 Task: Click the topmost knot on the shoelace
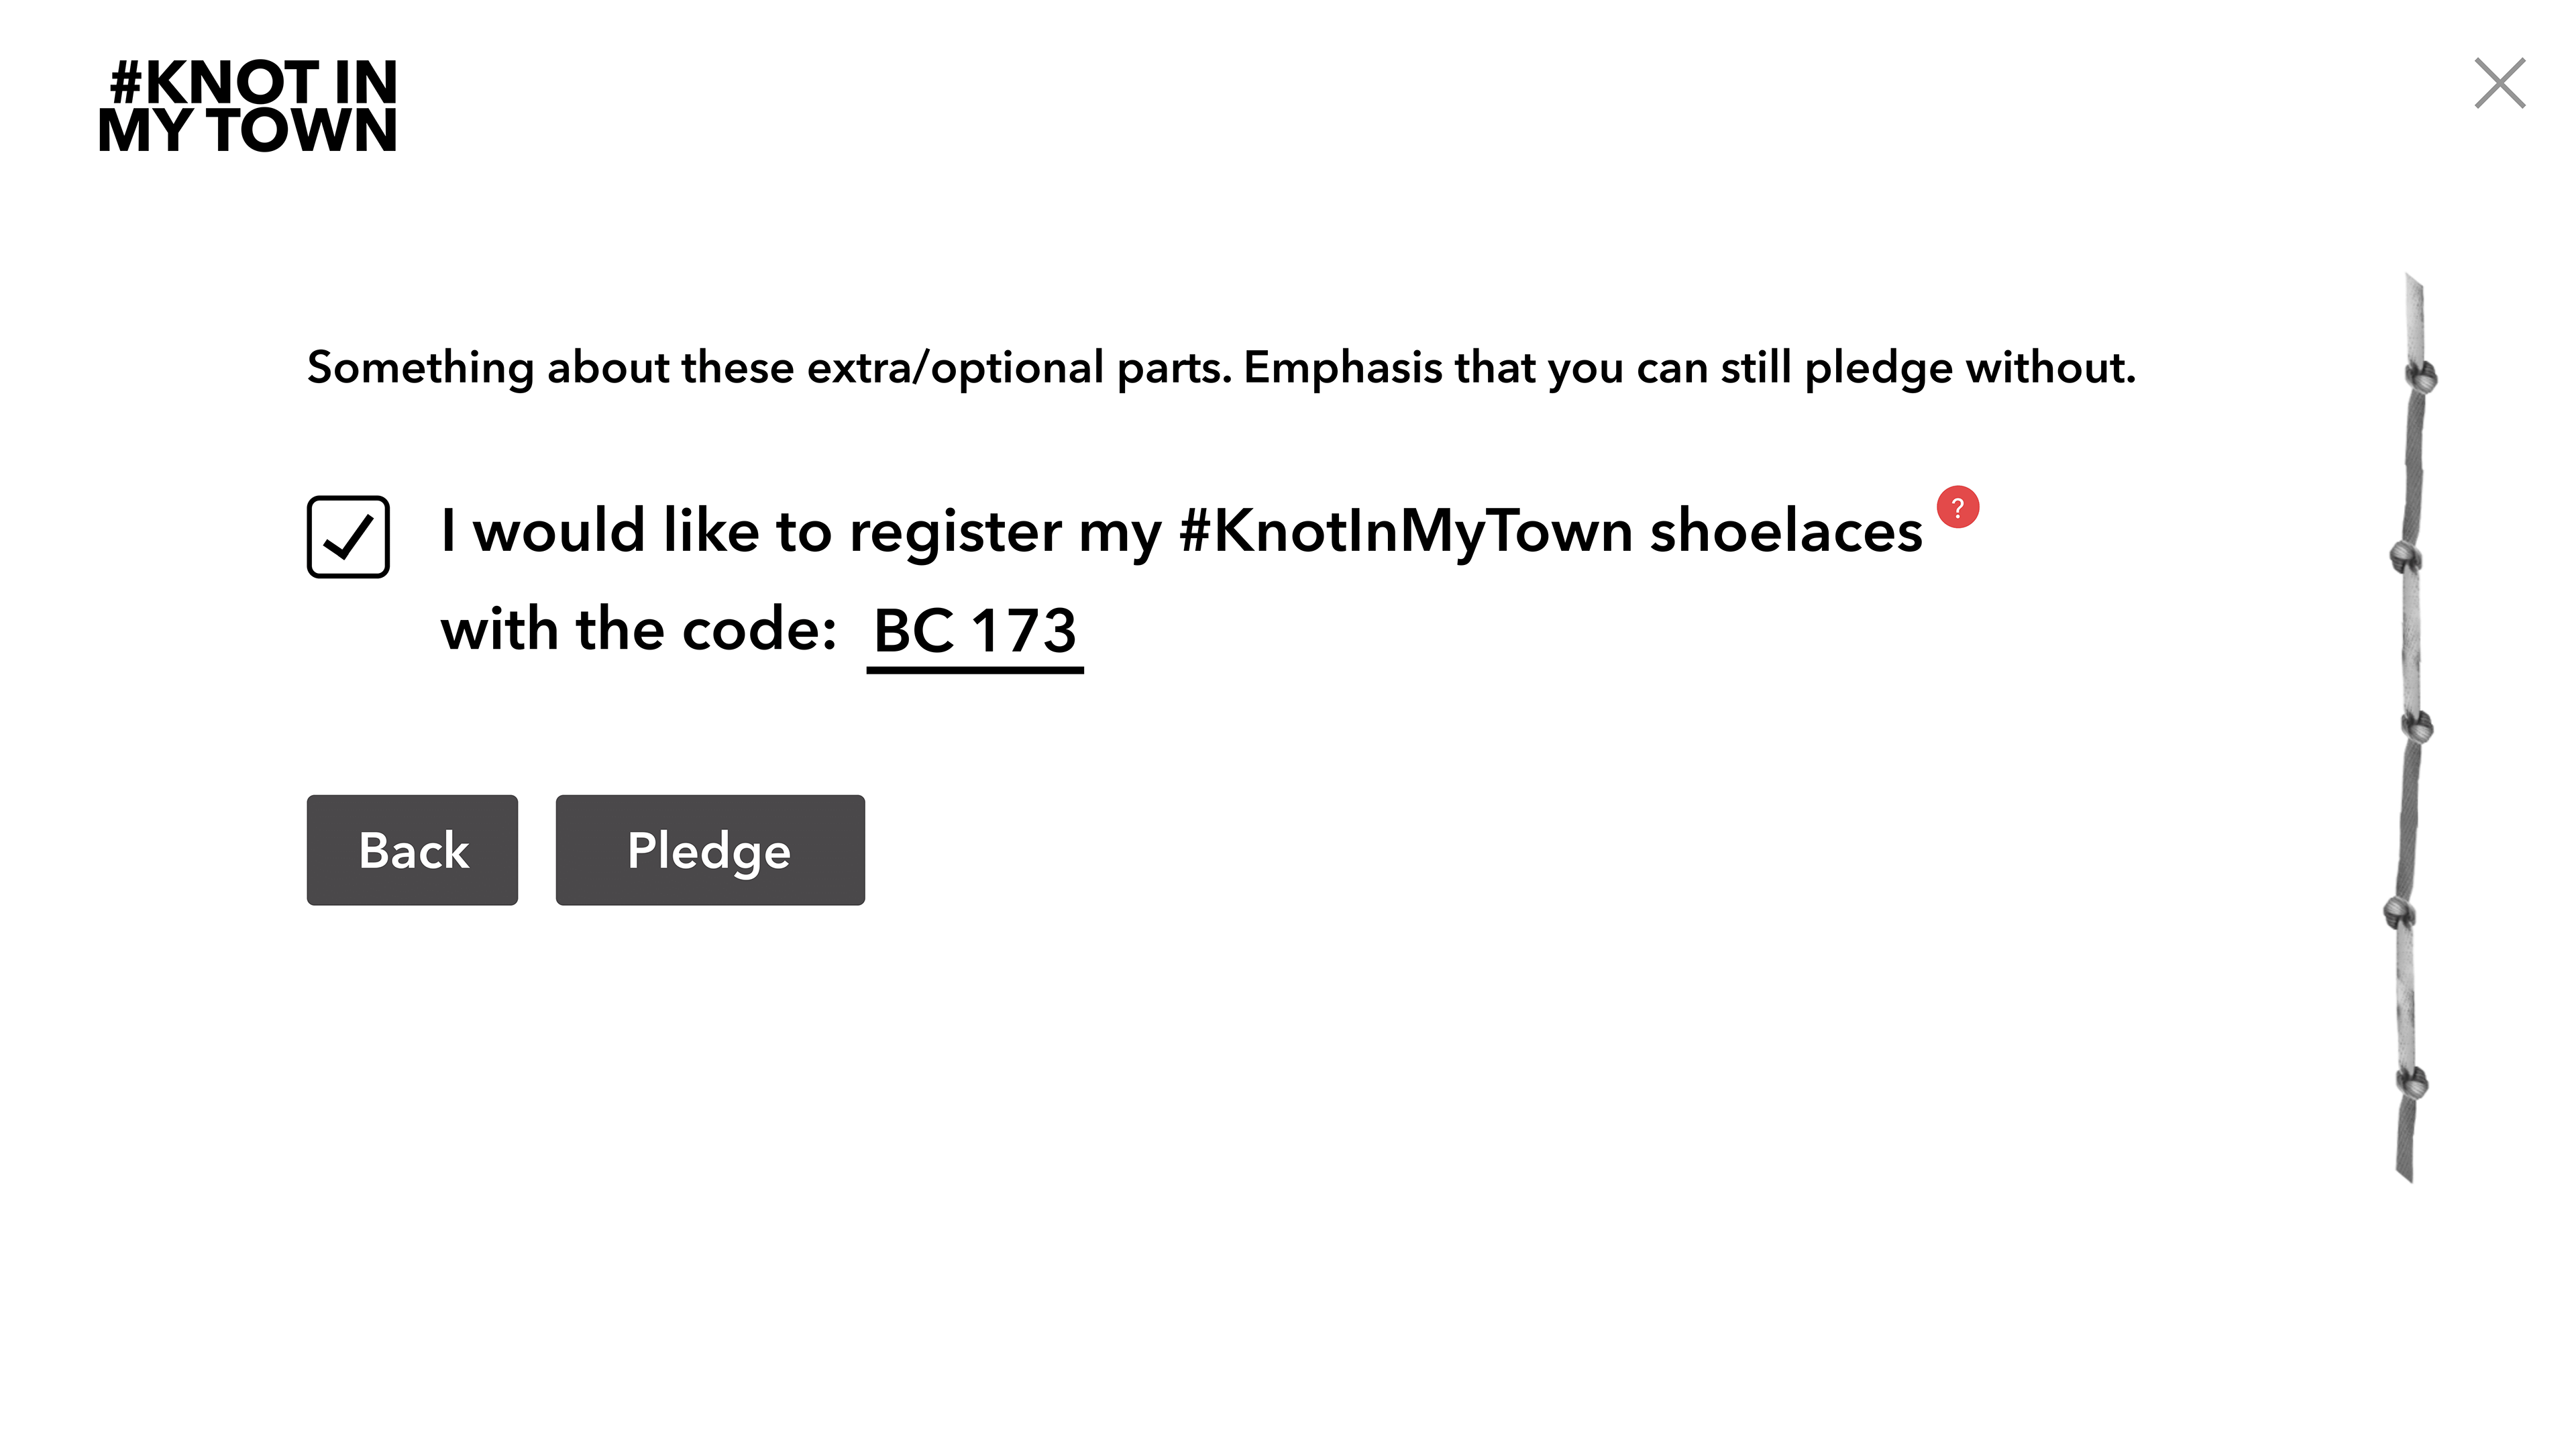coord(2421,377)
